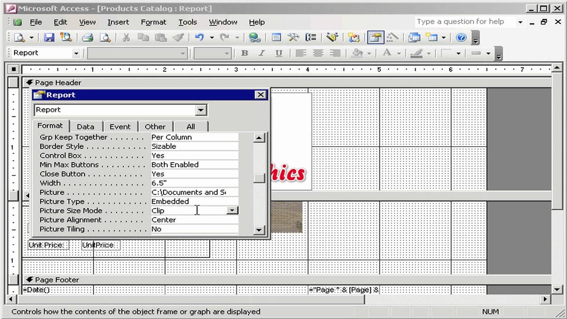
Task: Switch to the Event tab
Action: [x=120, y=127]
